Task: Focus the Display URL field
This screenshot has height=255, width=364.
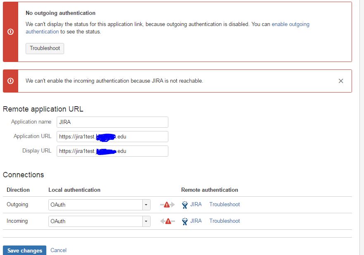Action: [113, 151]
